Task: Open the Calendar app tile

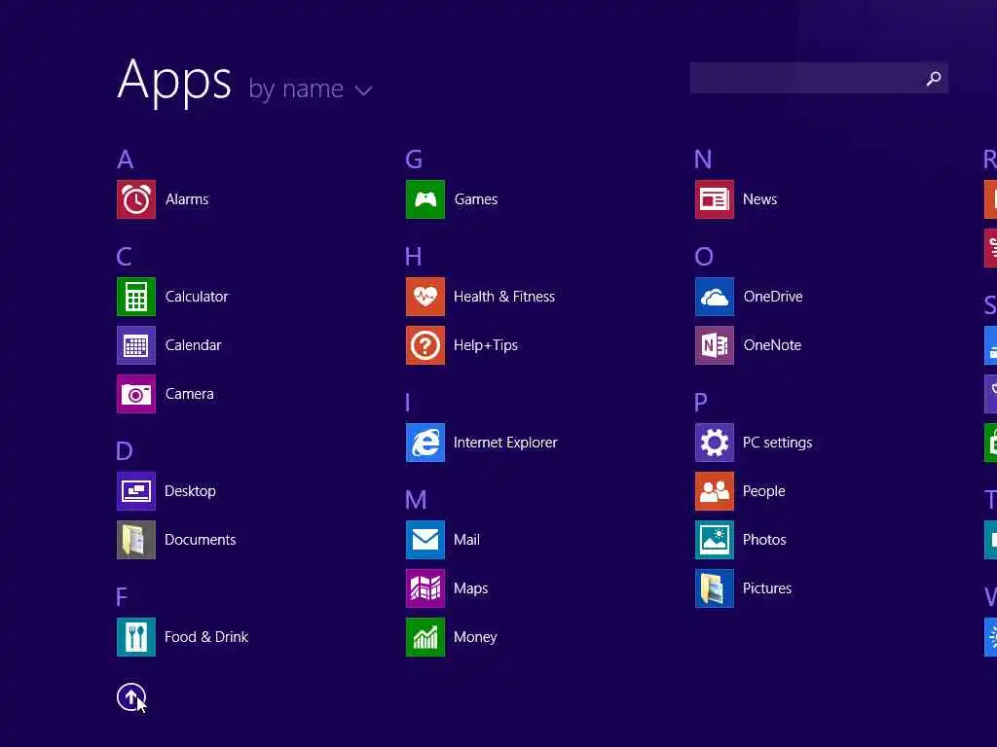Action: click(136, 345)
